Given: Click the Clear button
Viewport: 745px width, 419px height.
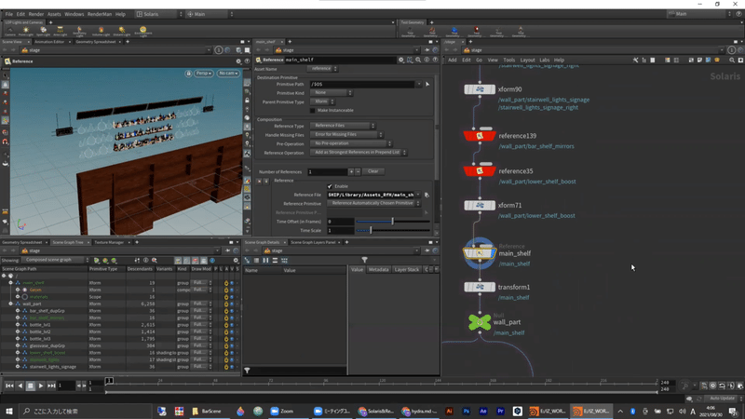Looking at the screenshot, I should click(372, 171).
